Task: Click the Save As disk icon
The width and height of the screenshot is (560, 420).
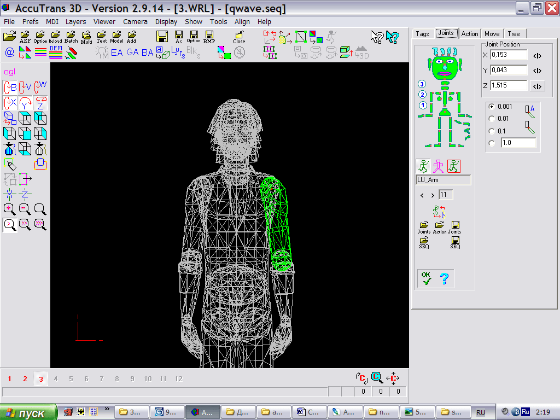Action: (179, 37)
